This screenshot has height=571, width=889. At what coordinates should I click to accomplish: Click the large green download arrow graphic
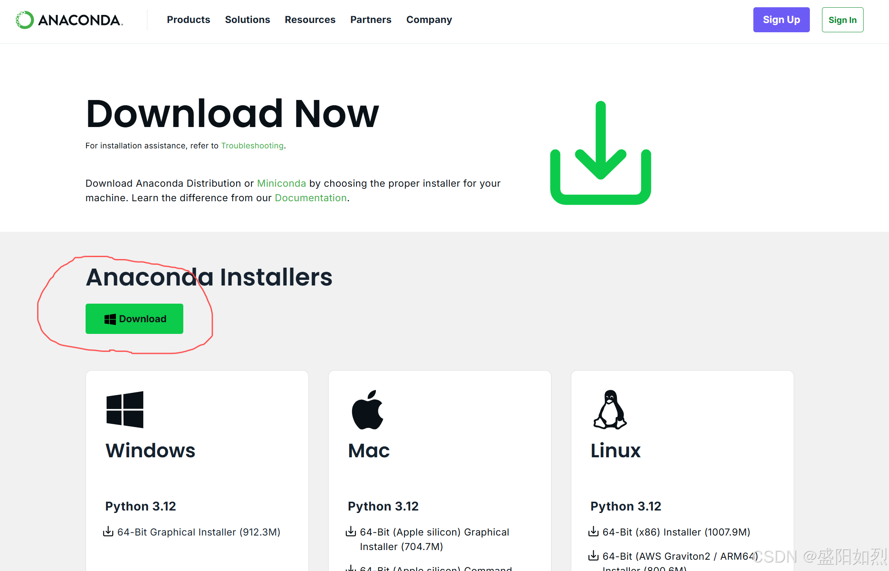[600, 153]
